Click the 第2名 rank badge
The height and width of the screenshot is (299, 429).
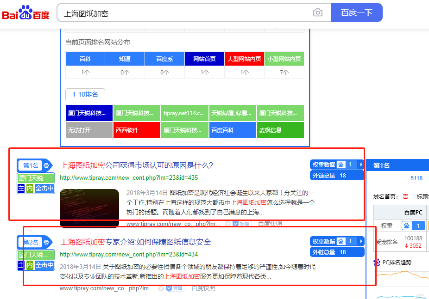click(x=30, y=242)
